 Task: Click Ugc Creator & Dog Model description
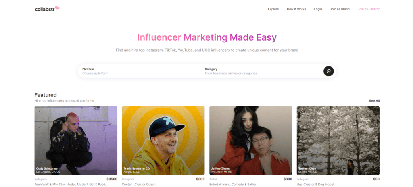[x=316, y=185]
